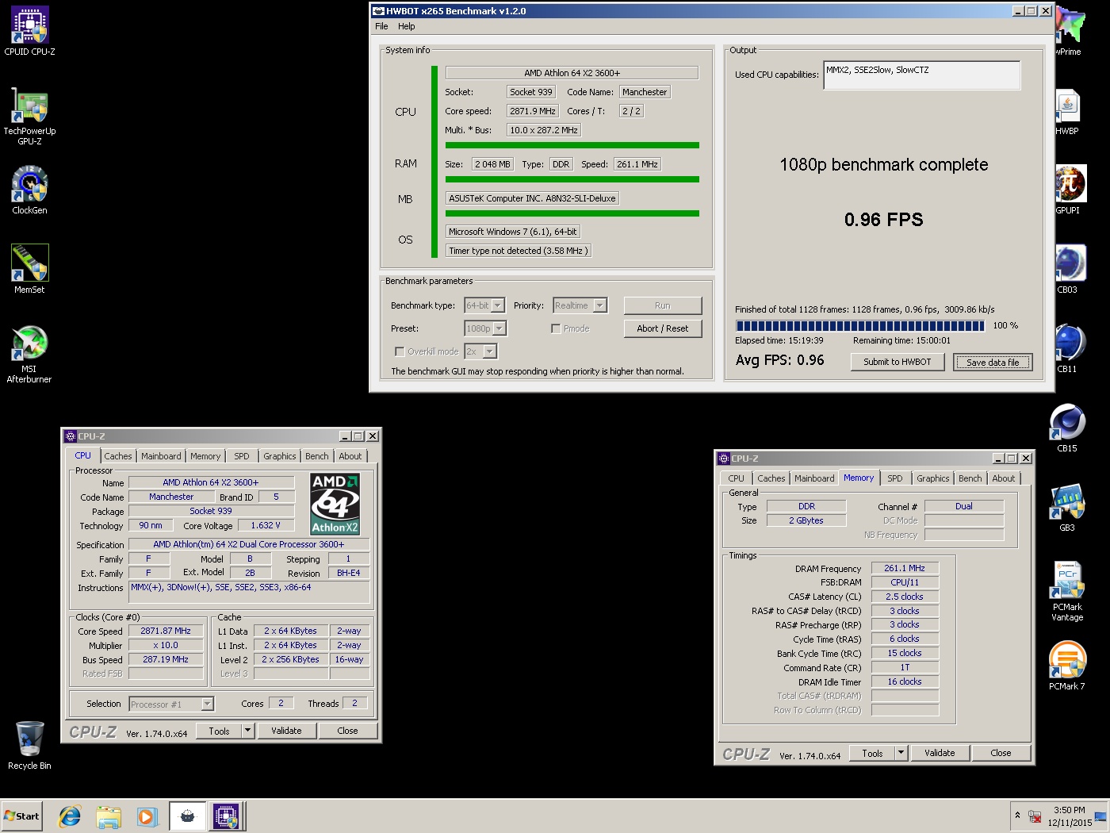
Task: Open Internet Explorer in the taskbar
Action: [x=70, y=816]
